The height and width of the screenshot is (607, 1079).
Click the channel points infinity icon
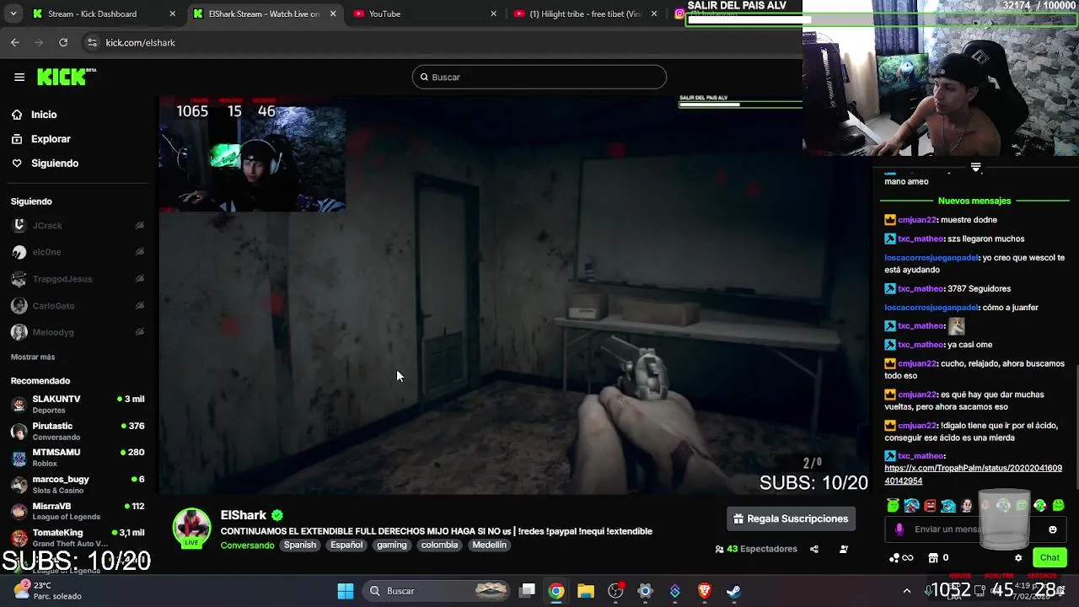(x=901, y=557)
